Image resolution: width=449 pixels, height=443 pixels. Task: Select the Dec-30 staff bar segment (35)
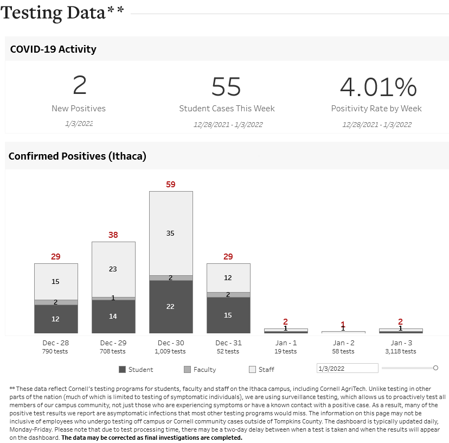[171, 233]
